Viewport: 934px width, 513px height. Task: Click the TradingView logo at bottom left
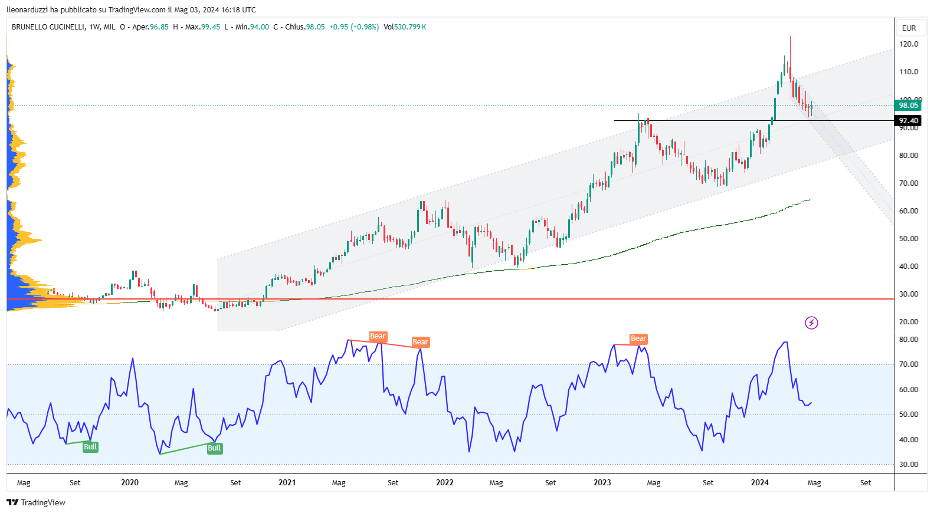(36, 502)
